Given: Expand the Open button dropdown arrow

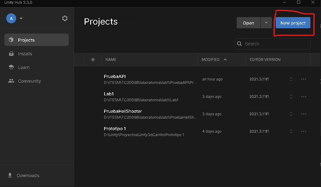Looking at the screenshot, I should coord(266,23).
